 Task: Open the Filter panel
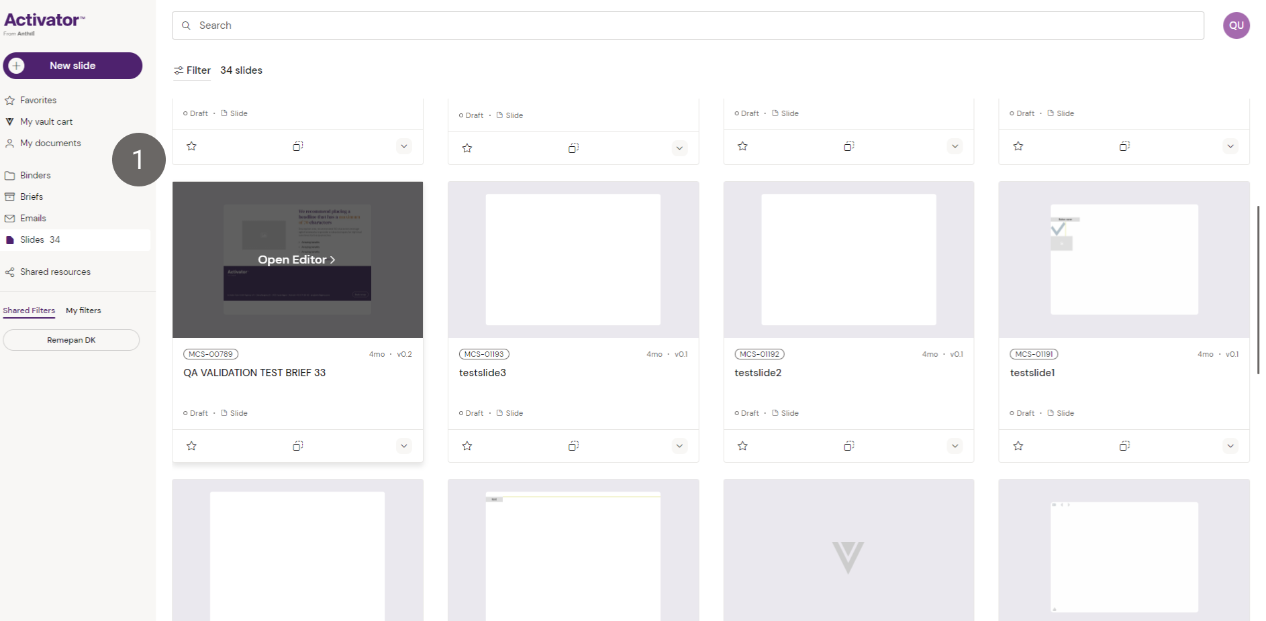[x=192, y=70]
